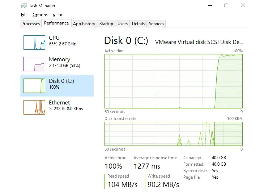Switch to the Users tab
Screen dimensions: 277x192
(x=123, y=24)
